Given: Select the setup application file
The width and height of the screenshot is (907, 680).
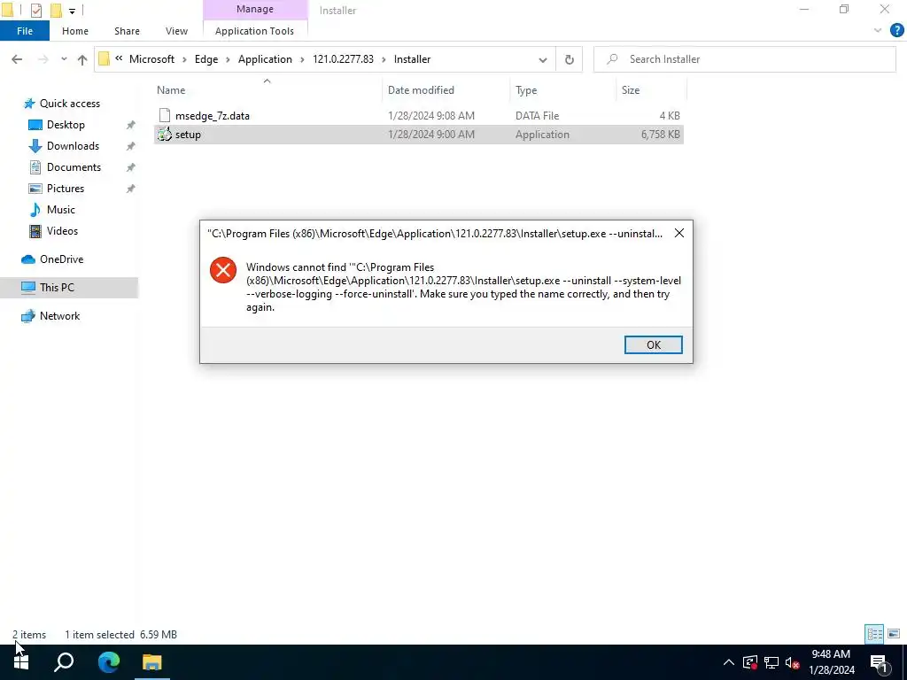Looking at the screenshot, I should 419,135.
